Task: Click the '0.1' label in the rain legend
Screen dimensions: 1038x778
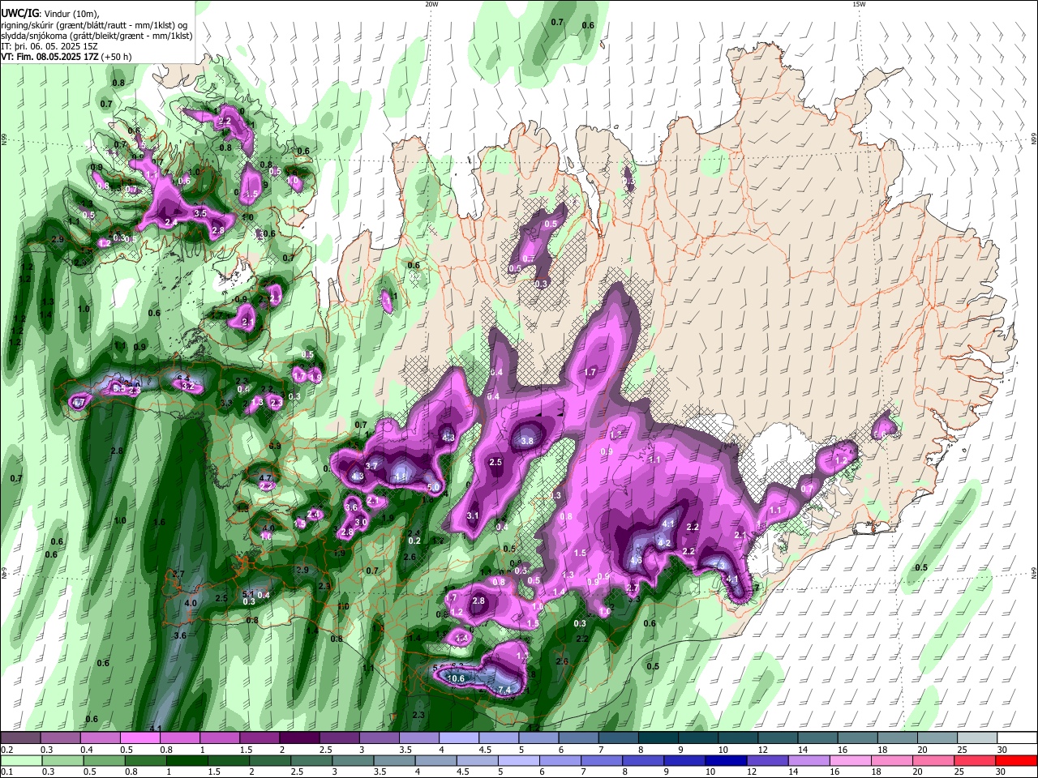Action: coord(6,772)
